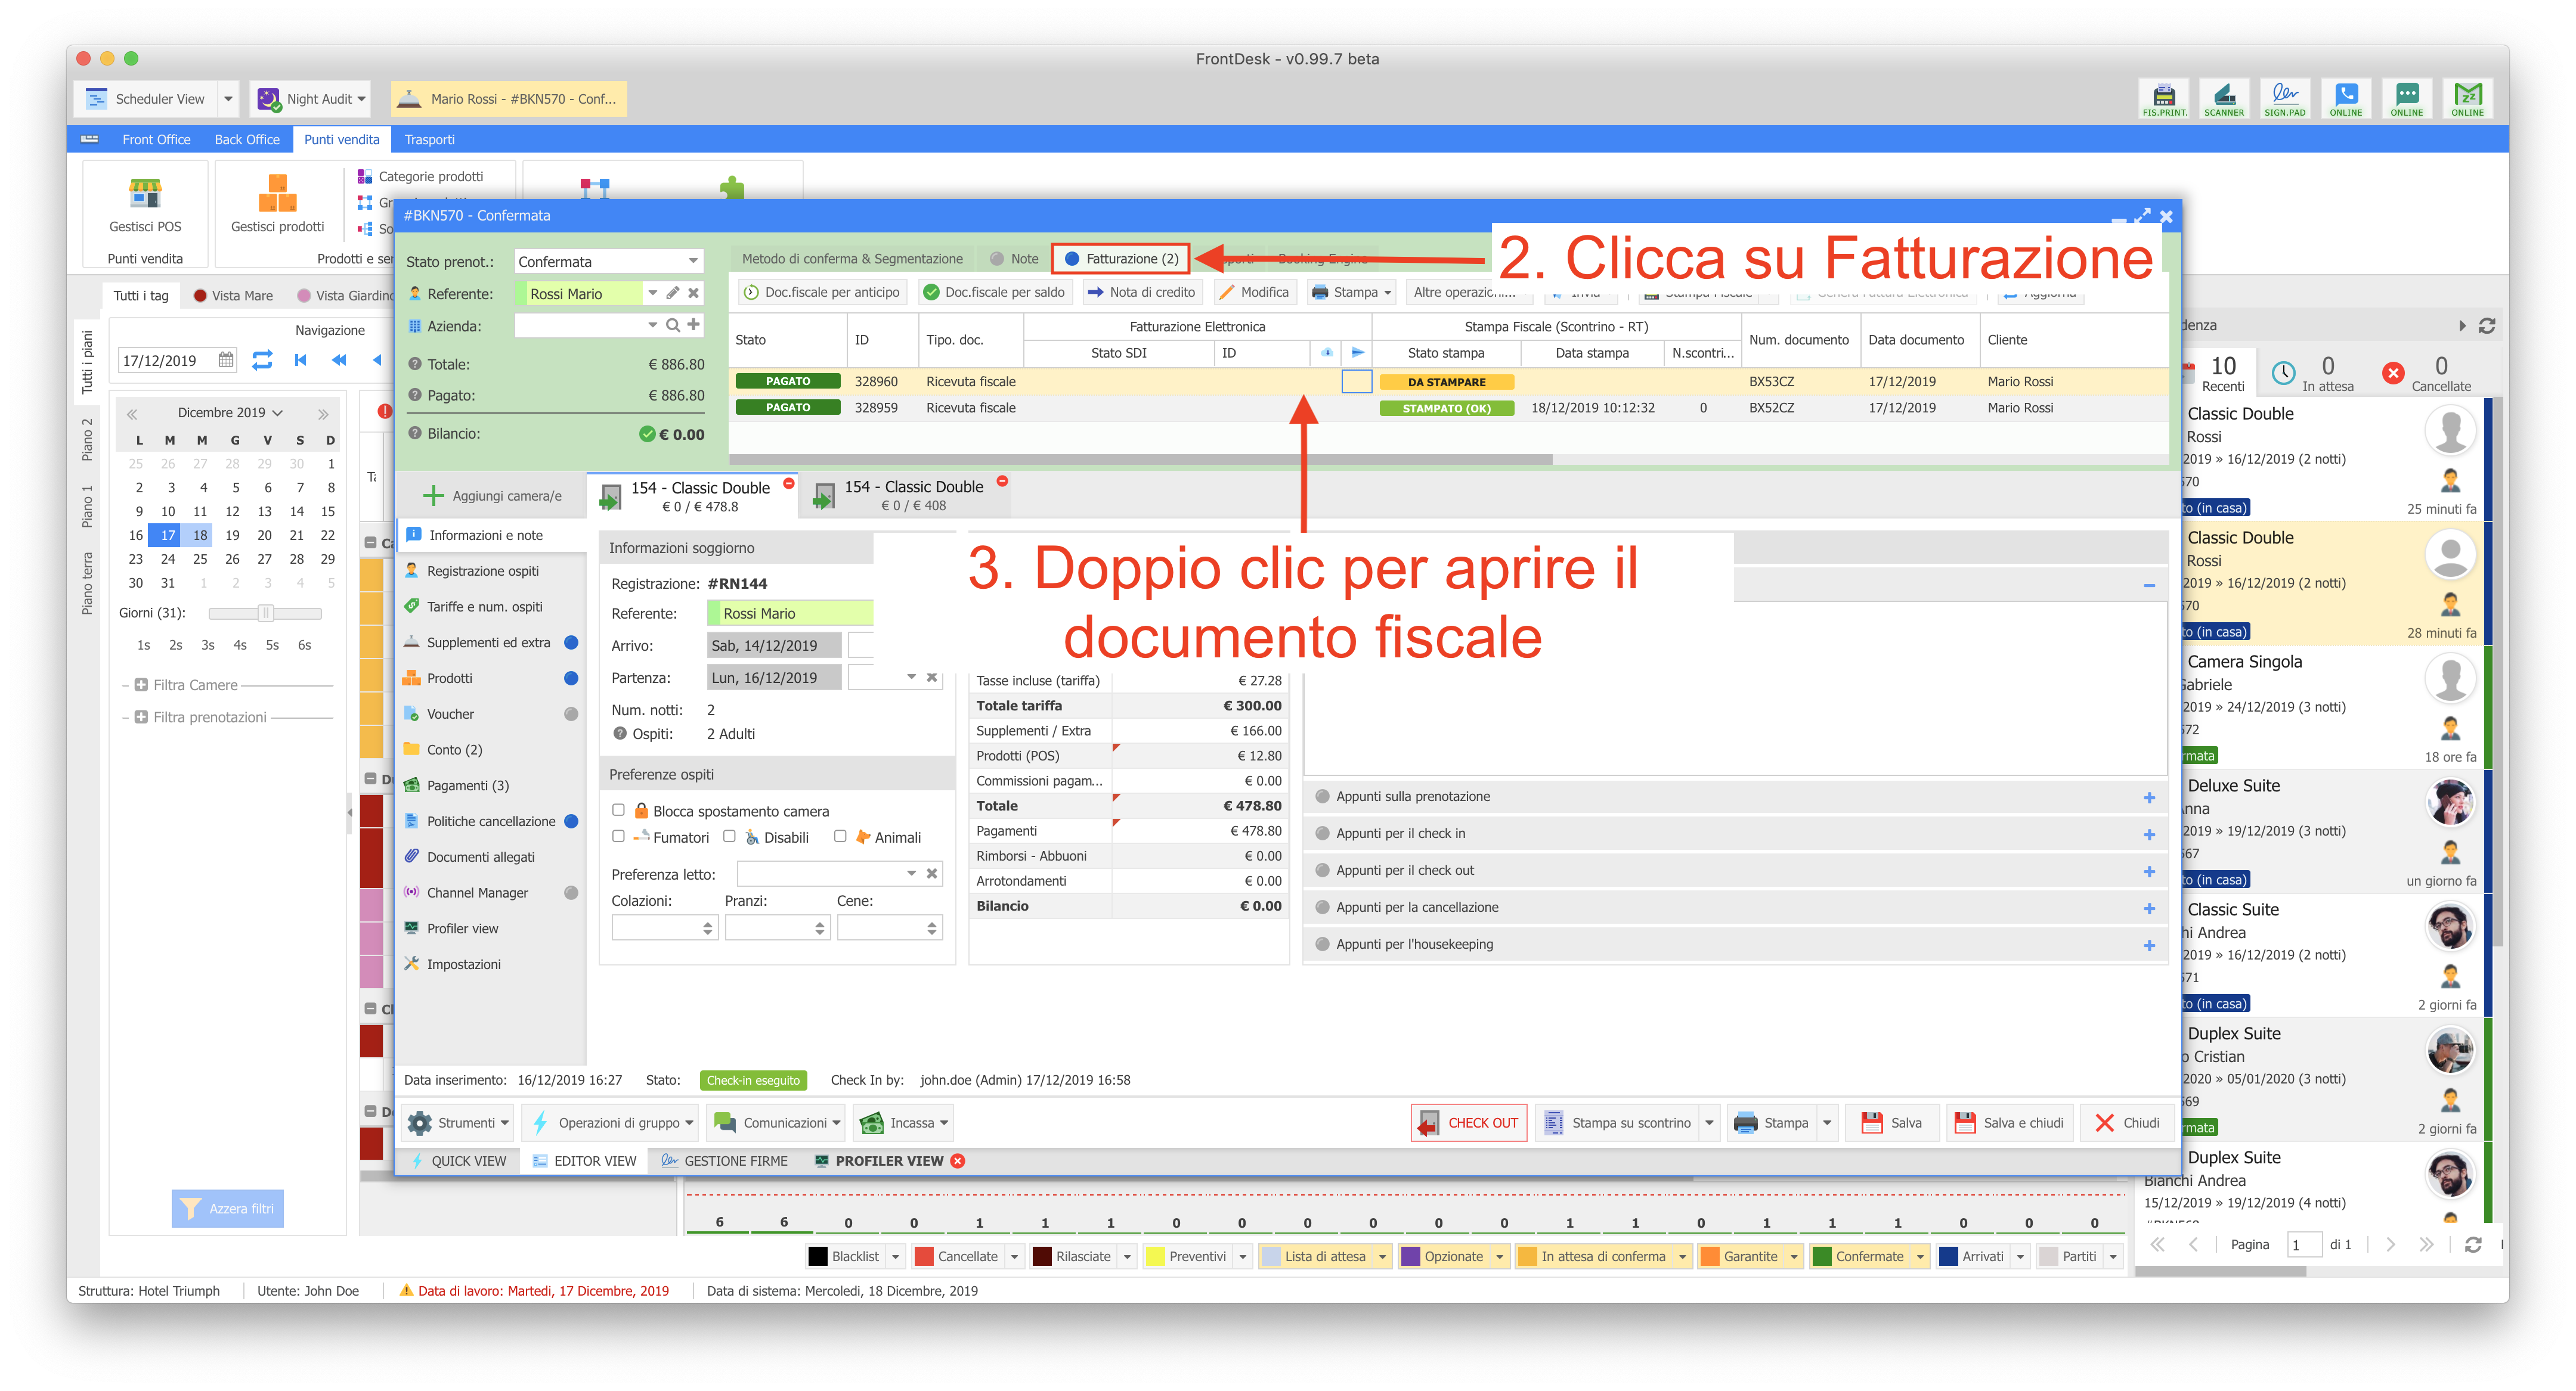
Task: Click the Opzionate purple color swatch
Action: tap(1410, 1256)
